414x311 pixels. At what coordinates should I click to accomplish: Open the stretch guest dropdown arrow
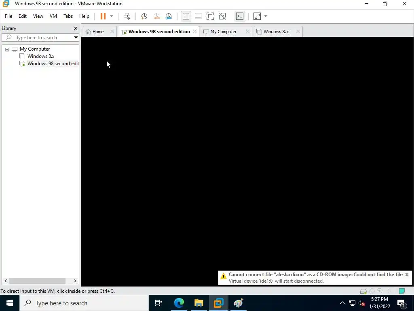coord(266,16)
